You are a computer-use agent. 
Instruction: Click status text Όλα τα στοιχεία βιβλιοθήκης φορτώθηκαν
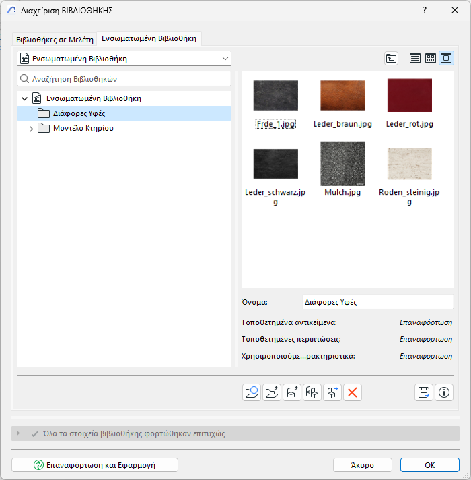pyautogui.click(x=134, y=433)
